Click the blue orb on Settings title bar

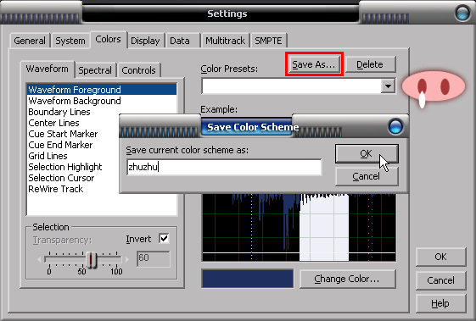pyautogui.click(x=462, y=13)
